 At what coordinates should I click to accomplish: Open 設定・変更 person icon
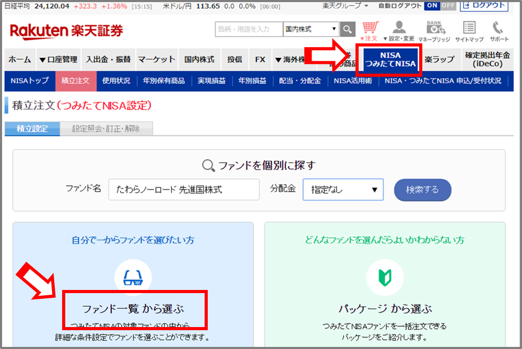399,31
